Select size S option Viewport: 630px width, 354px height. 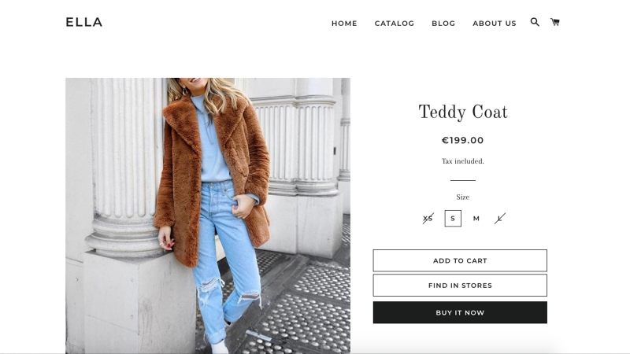[x=453, y=219]
